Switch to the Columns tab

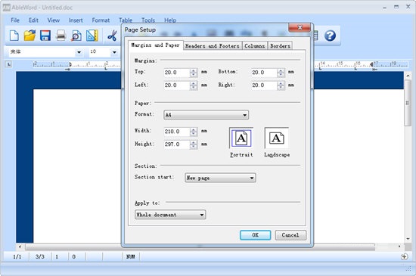(255, 46)
